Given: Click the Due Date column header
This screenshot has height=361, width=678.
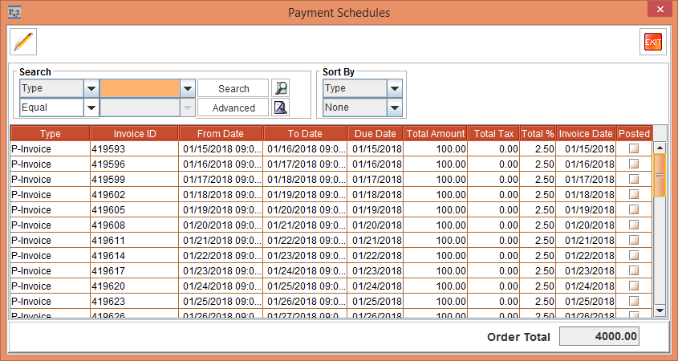Looking at the screenshot, I should point(375,133).
